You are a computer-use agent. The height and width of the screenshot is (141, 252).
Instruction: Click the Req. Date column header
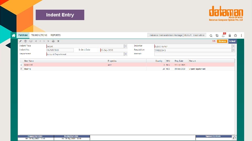[179, 61]
